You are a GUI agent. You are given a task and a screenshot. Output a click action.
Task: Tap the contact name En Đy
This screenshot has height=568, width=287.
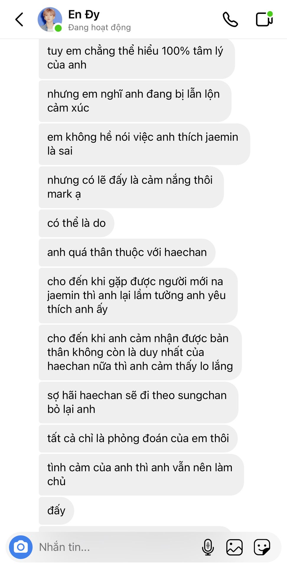[x=84, y=14]
